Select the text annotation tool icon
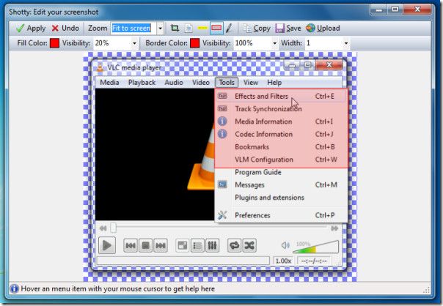This screenshot has width=443, height=306. pyautogui.click(x=188, y=29)
